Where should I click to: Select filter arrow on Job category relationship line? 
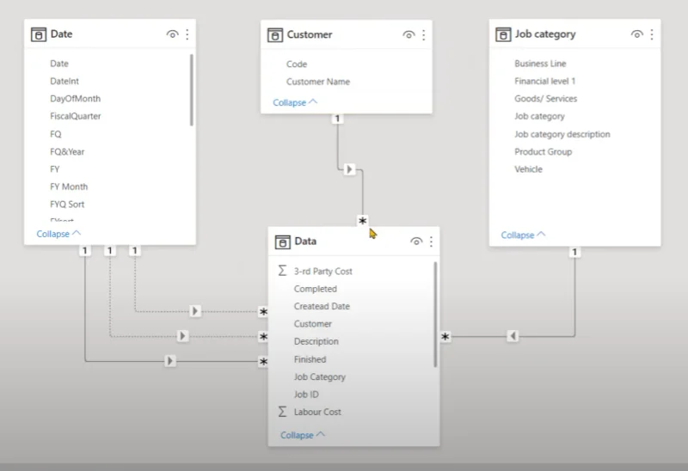click(x=513, y=336)
